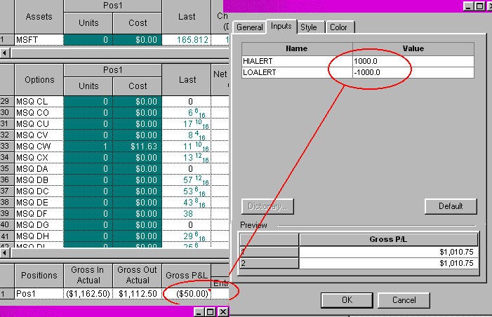The image size is (492, 317).
Task: Select the Inputs tab
Action: (281, 27)
